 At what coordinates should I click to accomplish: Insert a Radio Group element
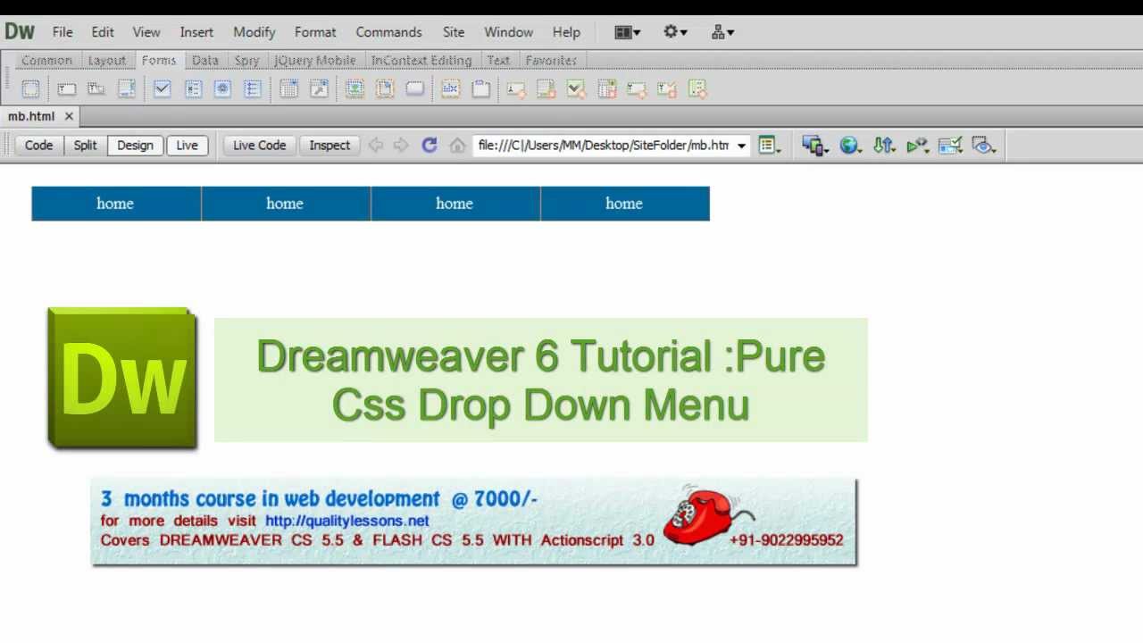253,88
